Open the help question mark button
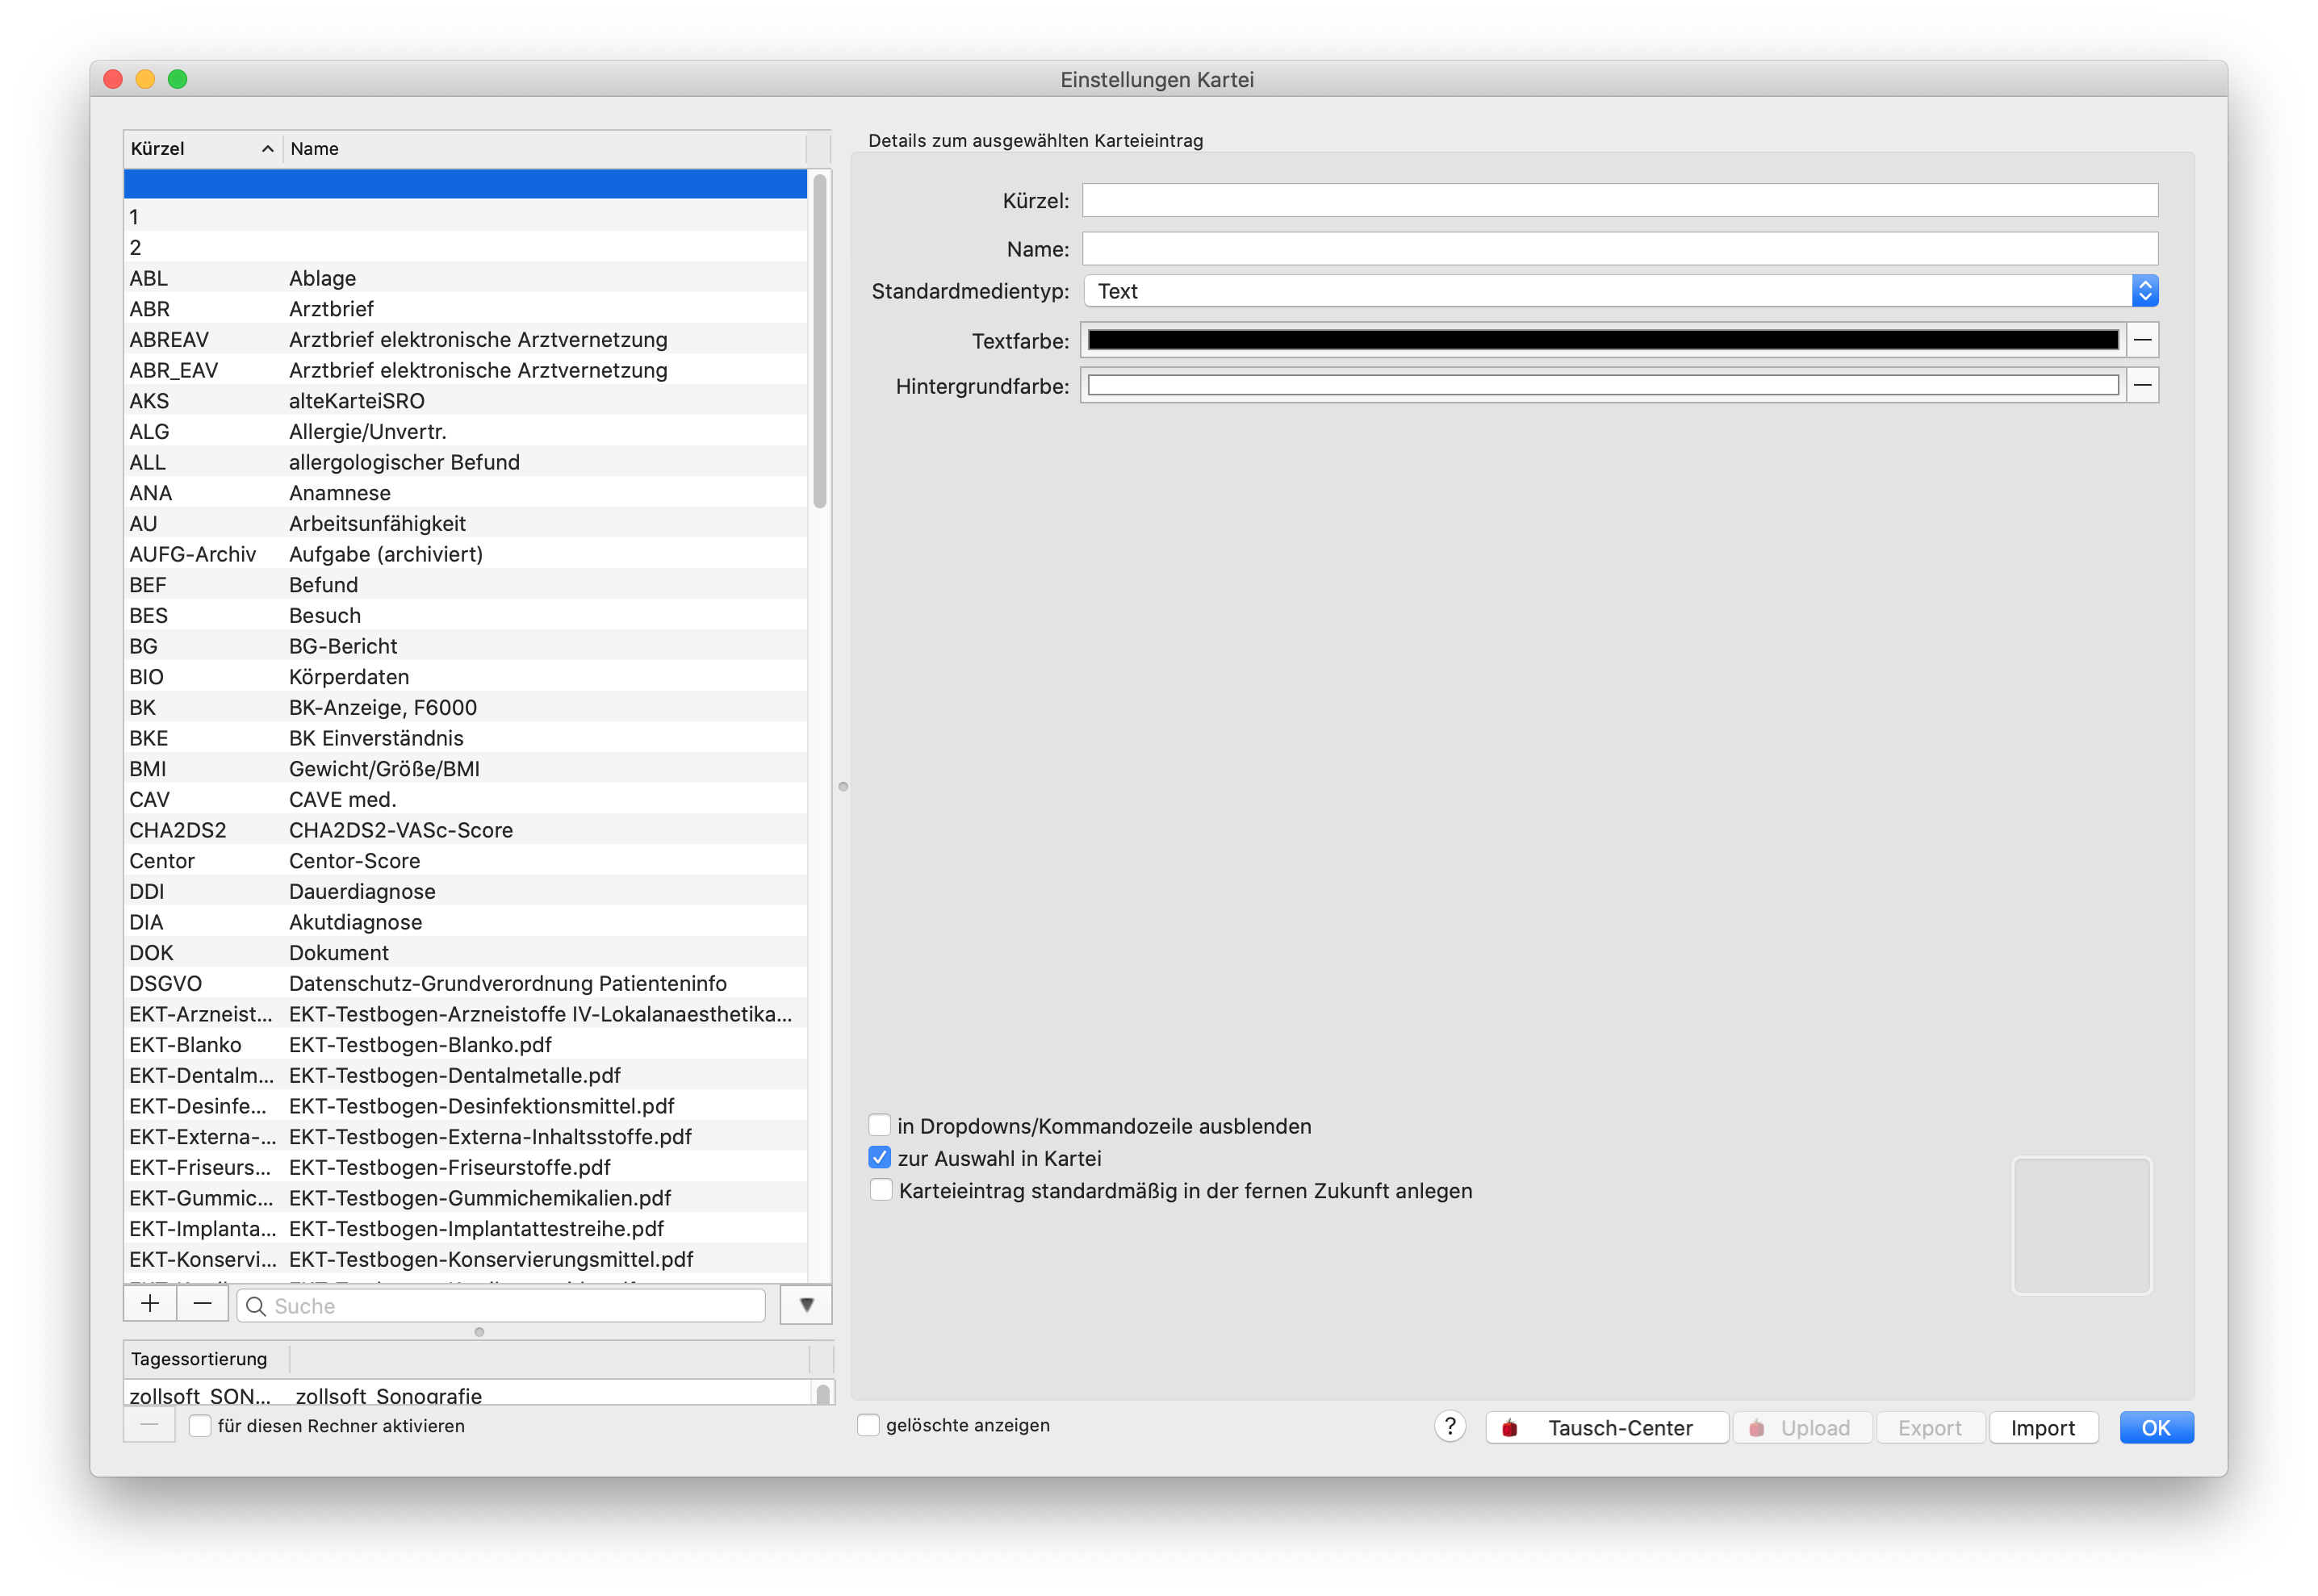This screenshot has width=2318, height=1596. point(1449,1427)
